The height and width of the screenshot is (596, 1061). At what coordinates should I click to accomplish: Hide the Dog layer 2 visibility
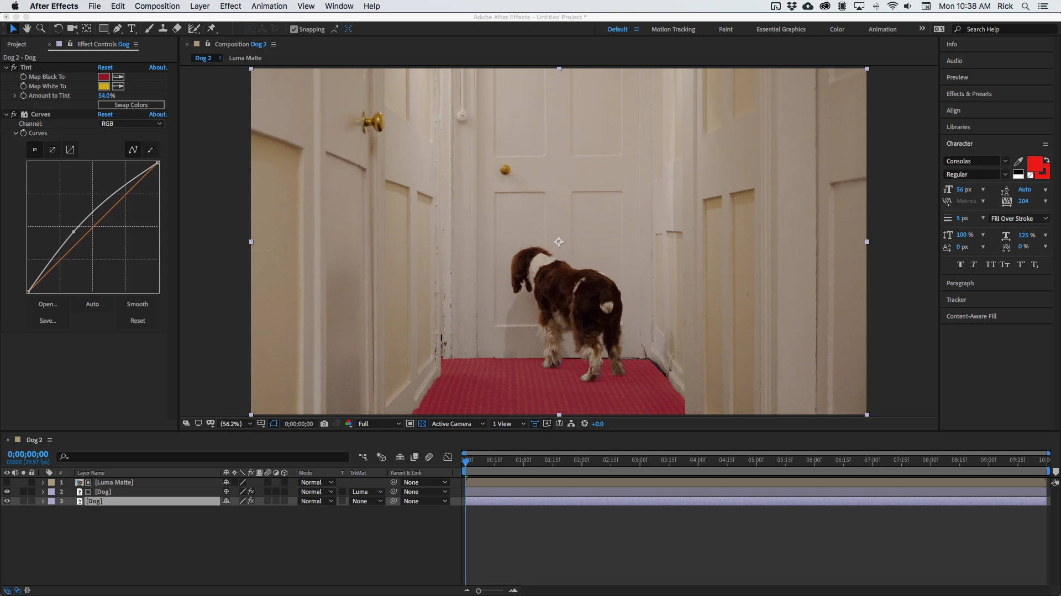point(7,492)
